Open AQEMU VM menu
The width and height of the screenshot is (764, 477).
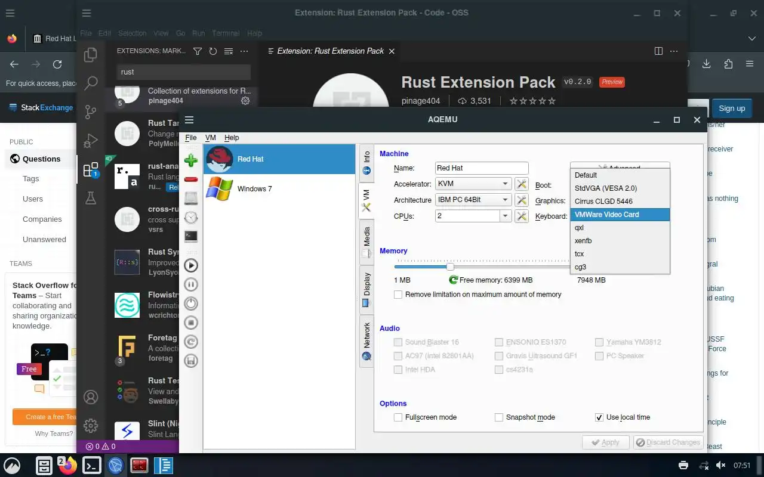[x=211, y=138]
